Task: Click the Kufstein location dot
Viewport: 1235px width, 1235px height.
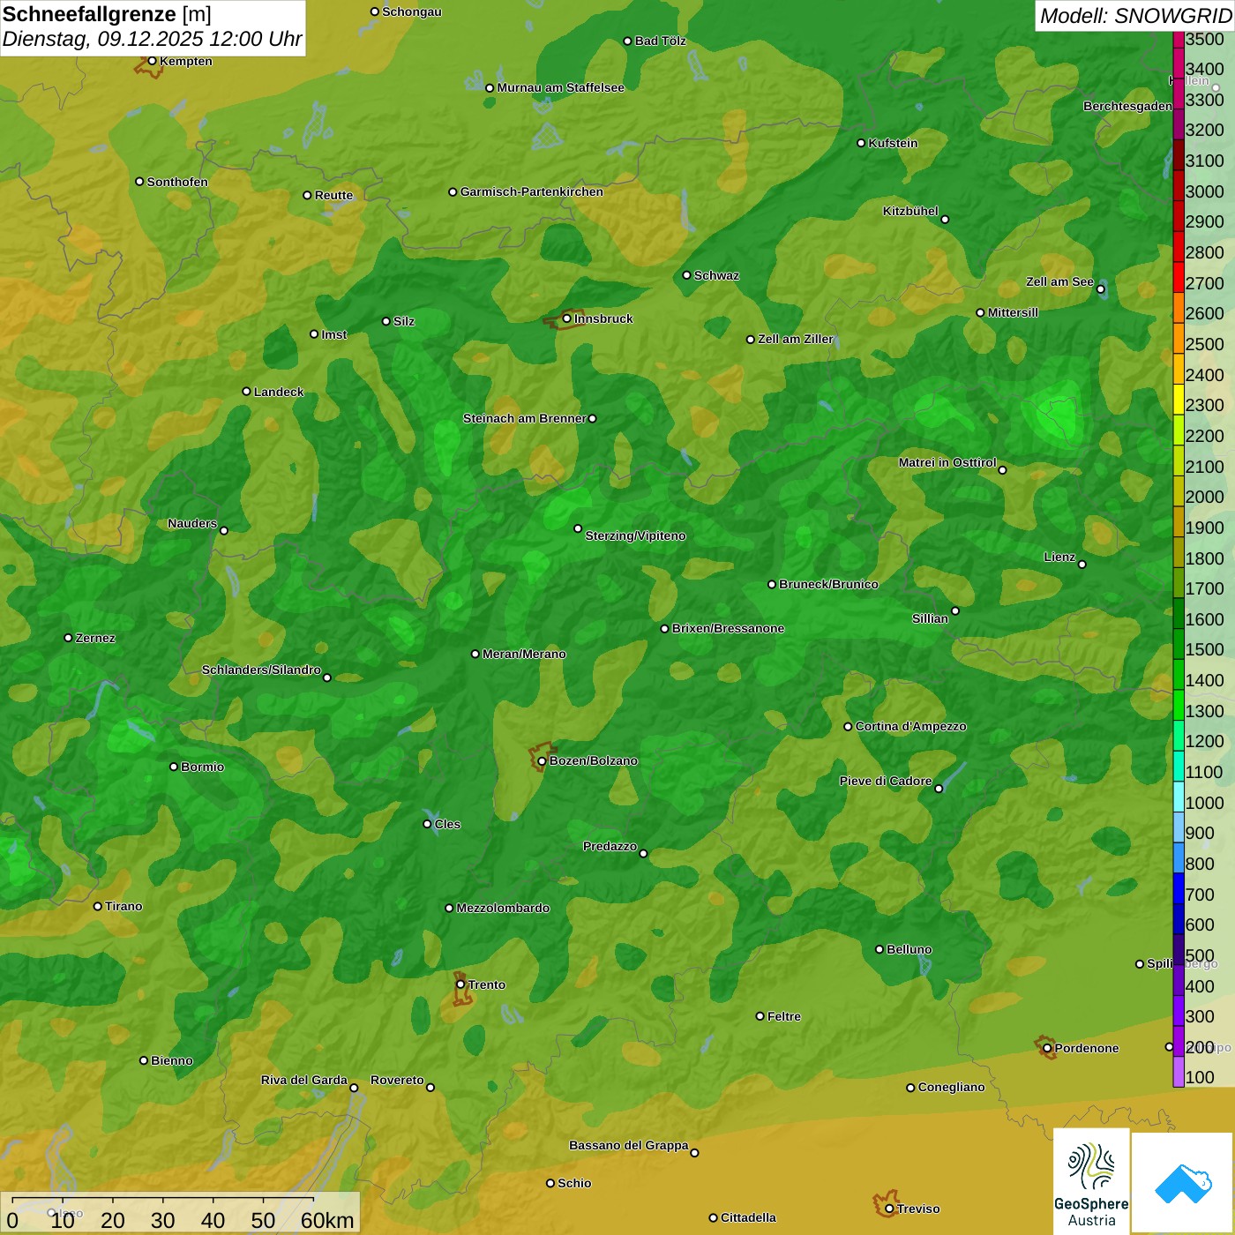Action: click(x=861, y=143)
